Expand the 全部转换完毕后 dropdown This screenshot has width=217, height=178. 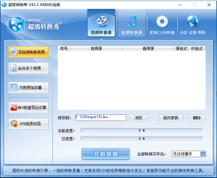tap(203, 154)
